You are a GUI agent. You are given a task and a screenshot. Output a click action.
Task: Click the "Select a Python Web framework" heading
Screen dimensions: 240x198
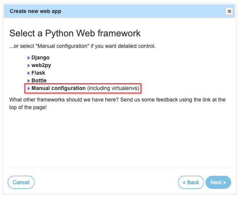pyautogui.click(x=75, y=33)
